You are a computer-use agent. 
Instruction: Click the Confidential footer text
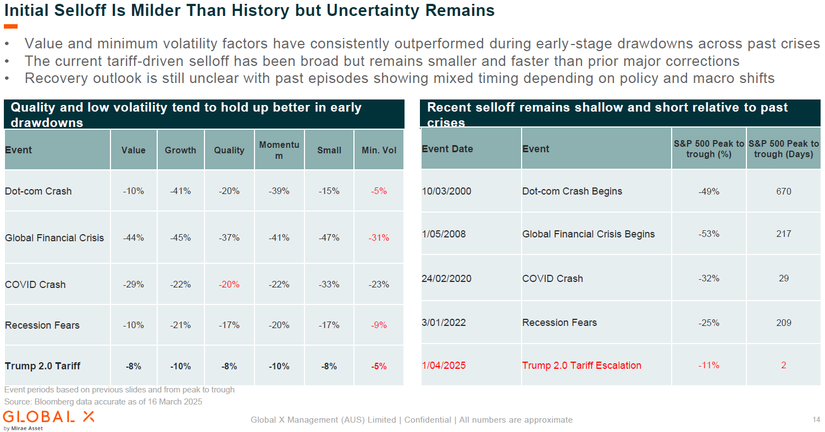pos(428,420)
